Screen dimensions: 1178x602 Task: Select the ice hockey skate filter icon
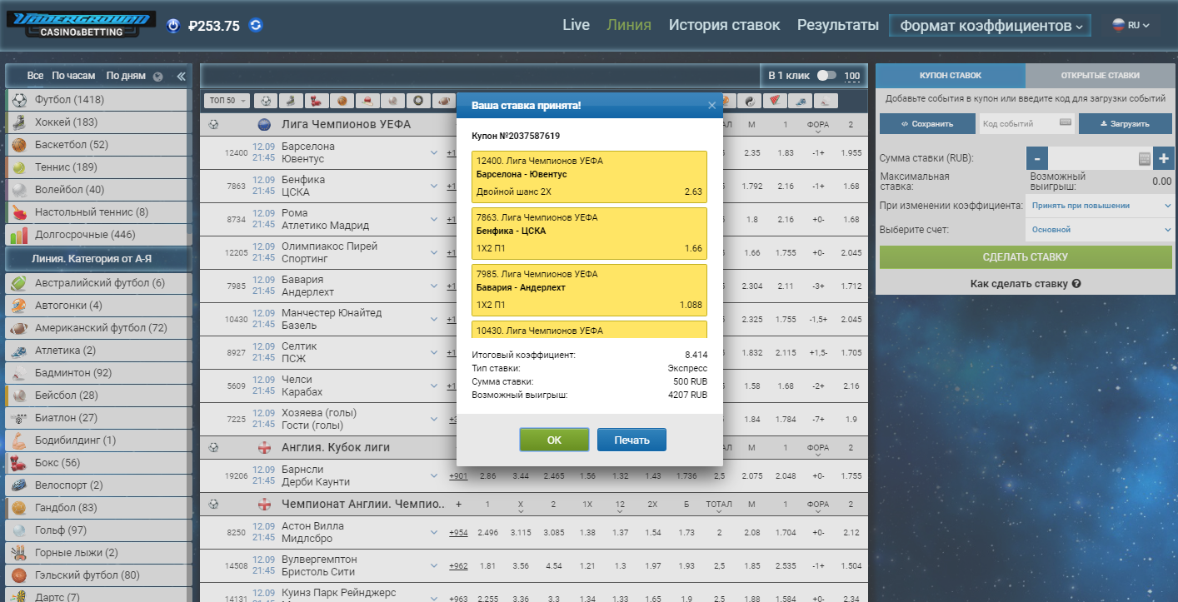pyautogui.click(x=291, y=101)
